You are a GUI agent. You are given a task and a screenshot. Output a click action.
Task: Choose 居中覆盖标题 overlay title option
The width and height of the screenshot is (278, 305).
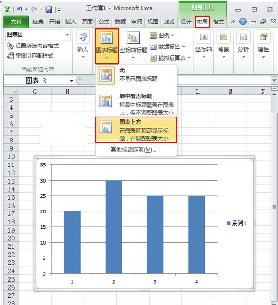(136, 103)
